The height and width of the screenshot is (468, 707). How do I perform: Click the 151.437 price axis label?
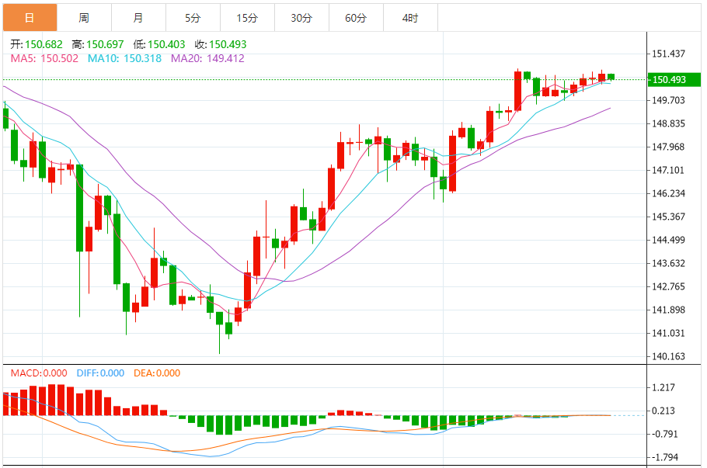click(x=669, y=54)
